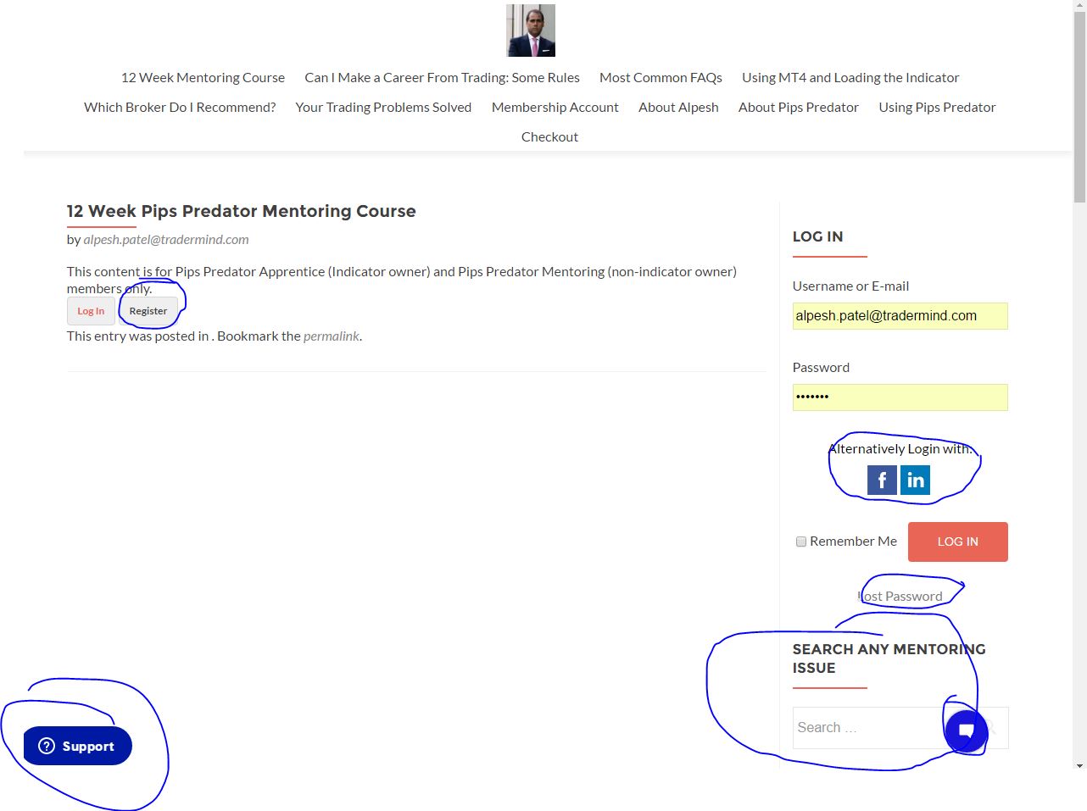Click the Facebook login icon
This screenshot has width=1087, height=811.
(882, 480)
